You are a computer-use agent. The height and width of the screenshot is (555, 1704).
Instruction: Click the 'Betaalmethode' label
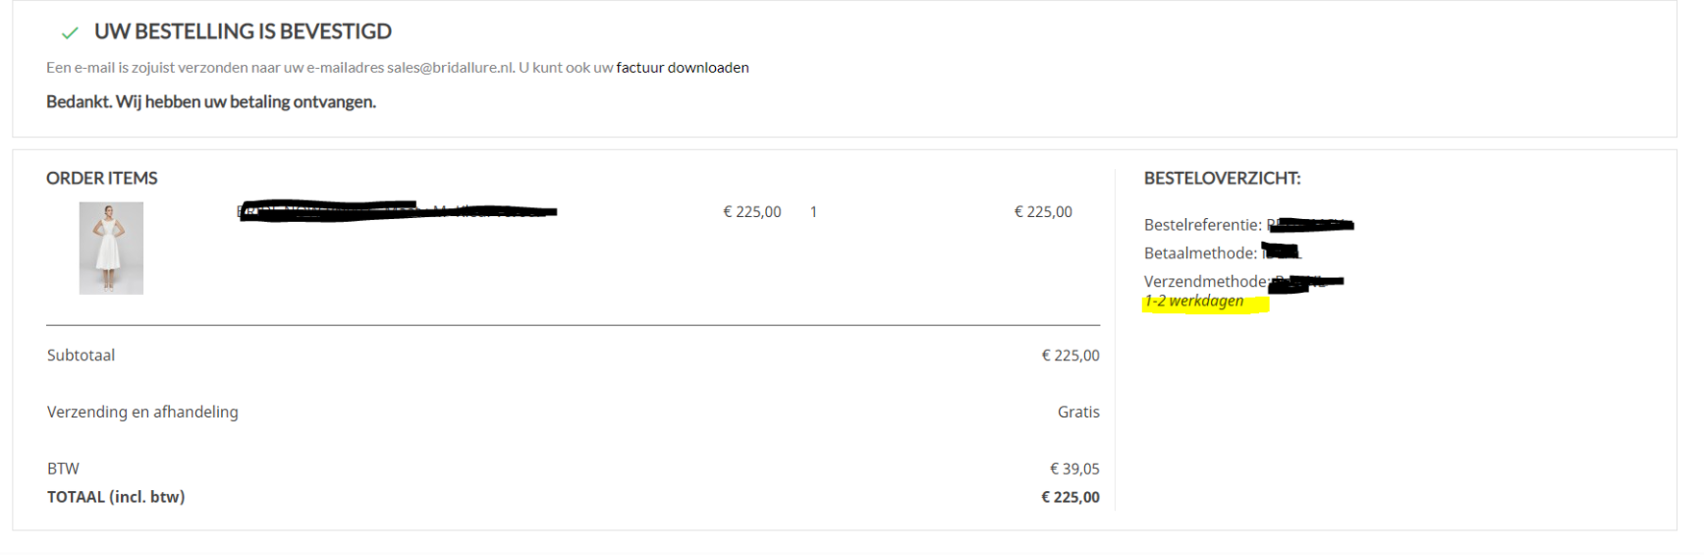(1200, 253)
